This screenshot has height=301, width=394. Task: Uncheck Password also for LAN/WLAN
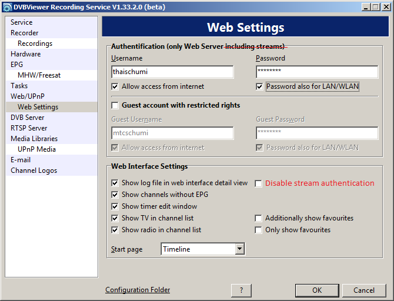point(259,86)
